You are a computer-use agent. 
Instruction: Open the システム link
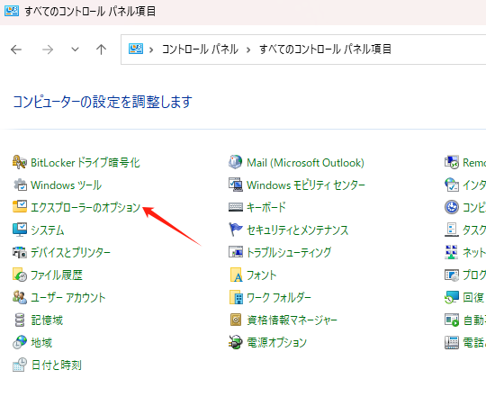click(48, 230)
